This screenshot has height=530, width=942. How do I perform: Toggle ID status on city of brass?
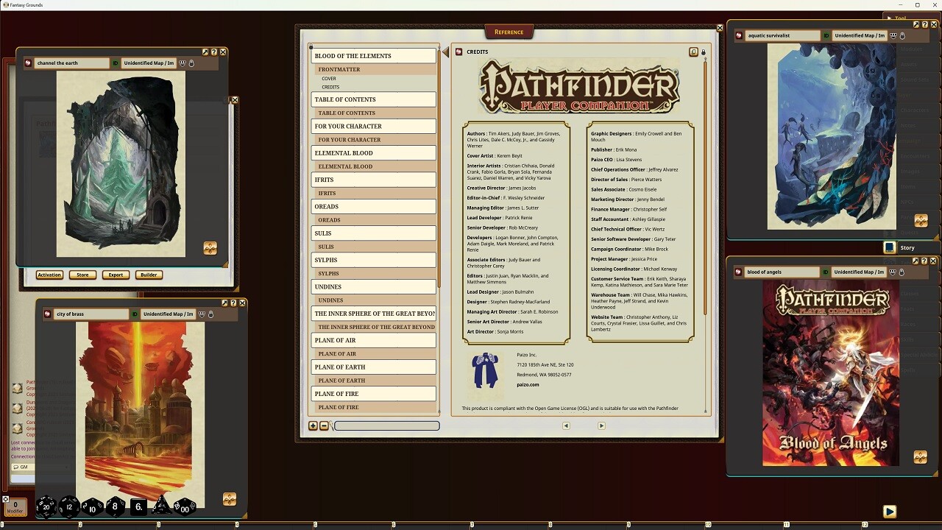pos(135,314)
